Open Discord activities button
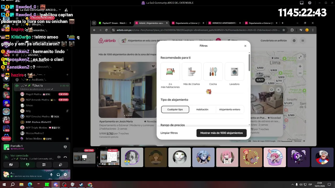 [44, 165]
